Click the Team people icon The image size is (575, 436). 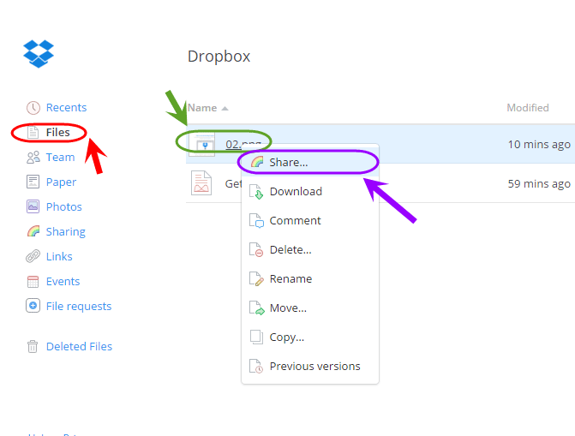pos(33,158)
